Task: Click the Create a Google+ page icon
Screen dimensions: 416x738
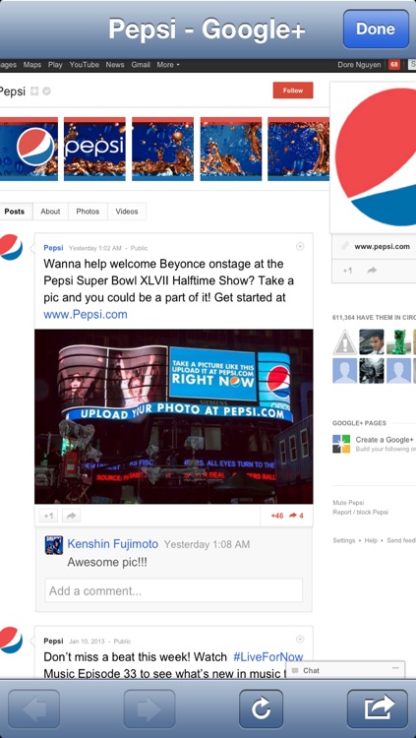Action: [341, 444]
